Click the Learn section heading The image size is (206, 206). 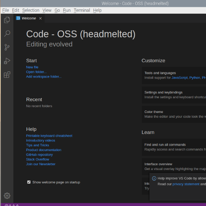[148, 132]
